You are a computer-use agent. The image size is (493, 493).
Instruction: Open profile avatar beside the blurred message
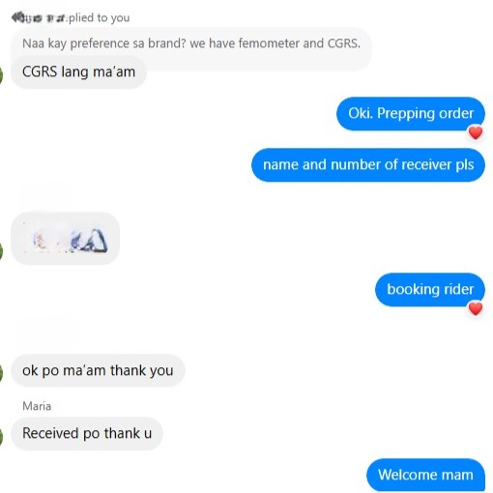pyautogui.click(x=1, y=251)
